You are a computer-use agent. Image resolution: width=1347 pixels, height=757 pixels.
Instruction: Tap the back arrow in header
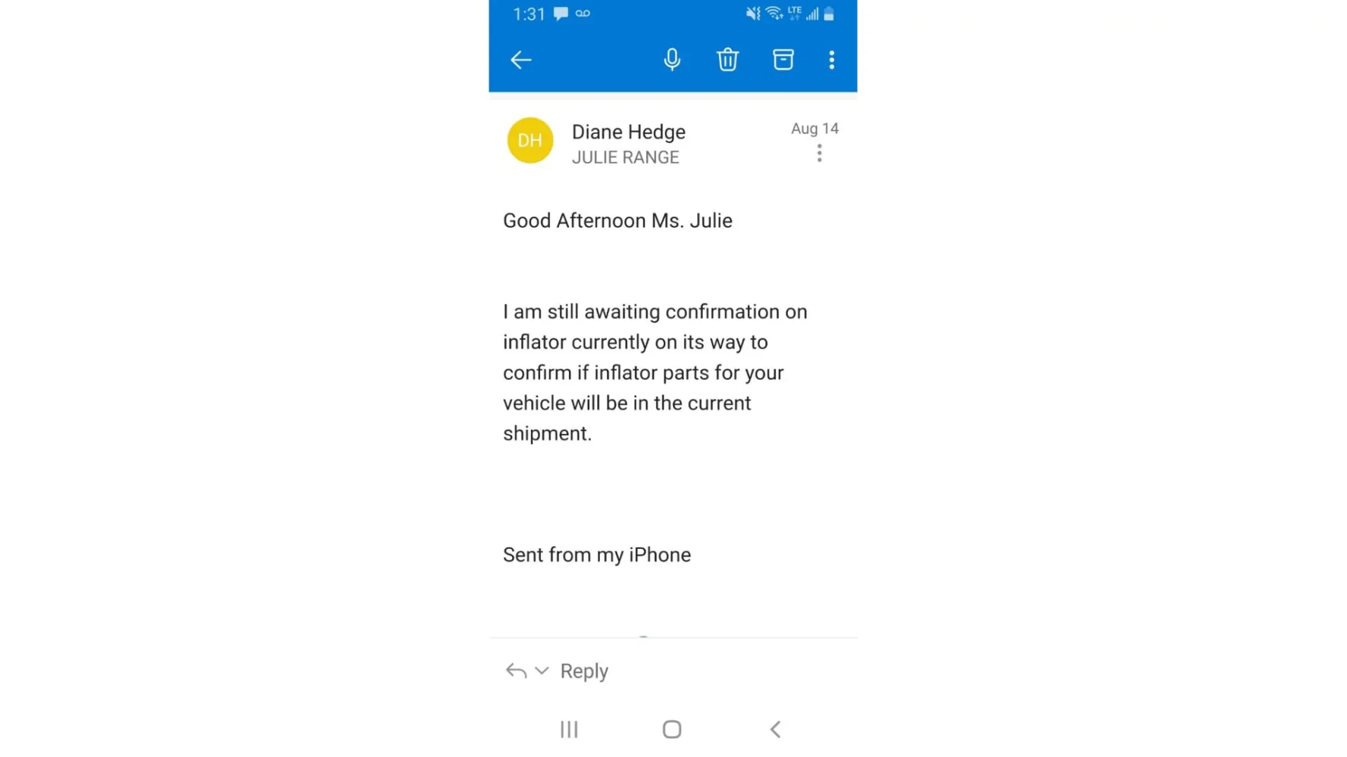520,60
